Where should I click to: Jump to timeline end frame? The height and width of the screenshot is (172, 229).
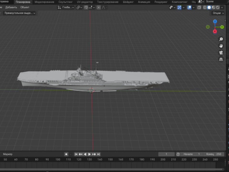tap(98, 154)
